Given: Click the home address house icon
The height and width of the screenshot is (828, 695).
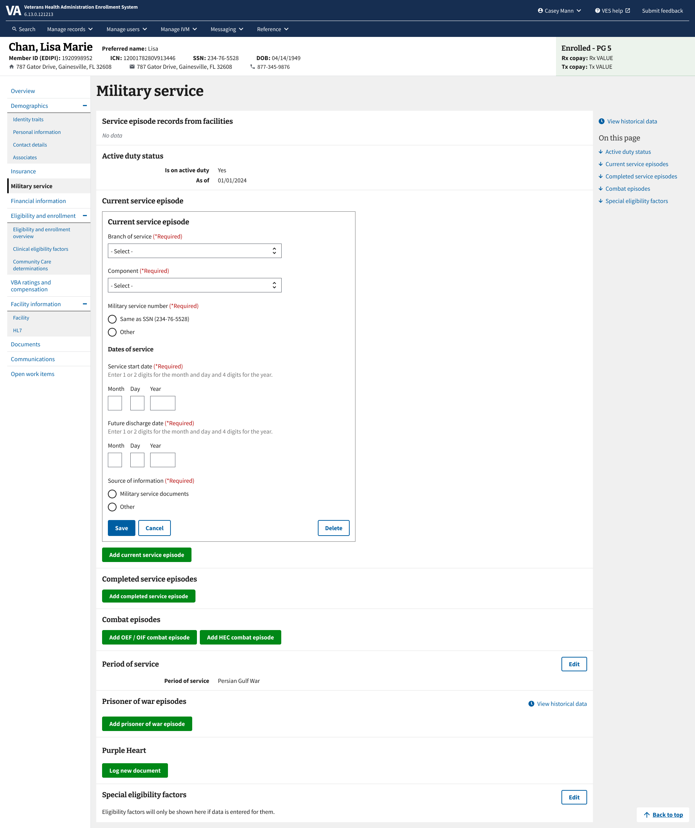Looking at the screenshot, I should coord(12,67).
